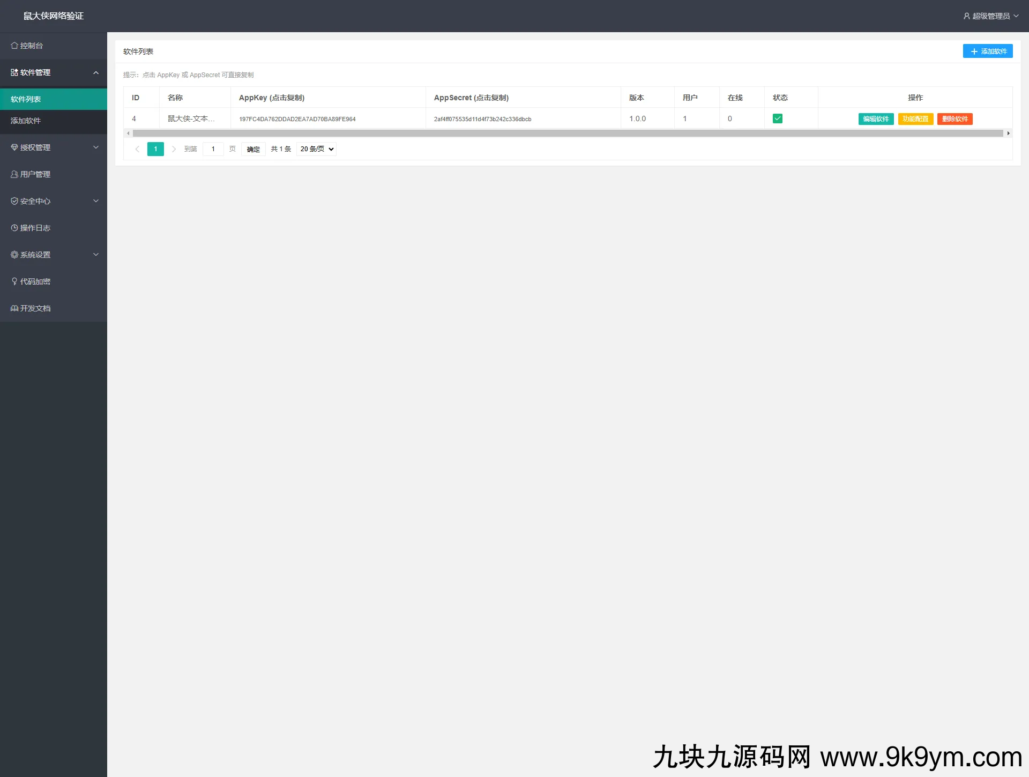Toggle the green status checkbox

(x=777, y=119)
